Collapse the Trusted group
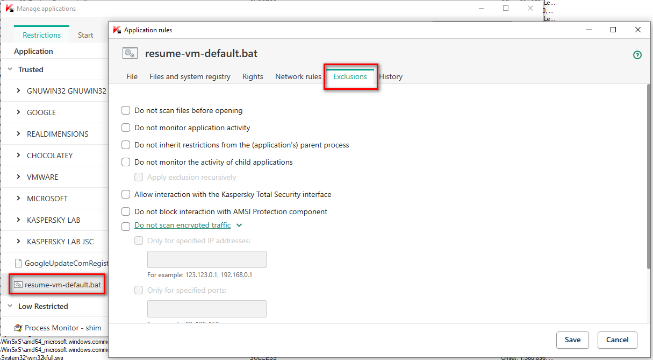653x360 pixels. pyautogui.click(x=10, y=69)
